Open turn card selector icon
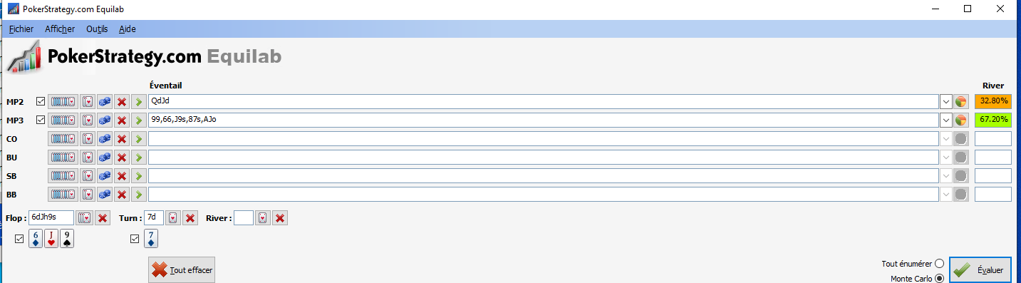1021x283 pixels. coord(173,218)
